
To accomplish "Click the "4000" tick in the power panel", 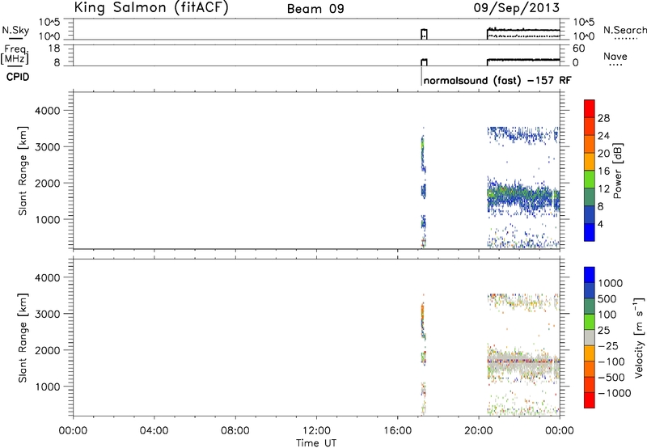I will point(47,111).
